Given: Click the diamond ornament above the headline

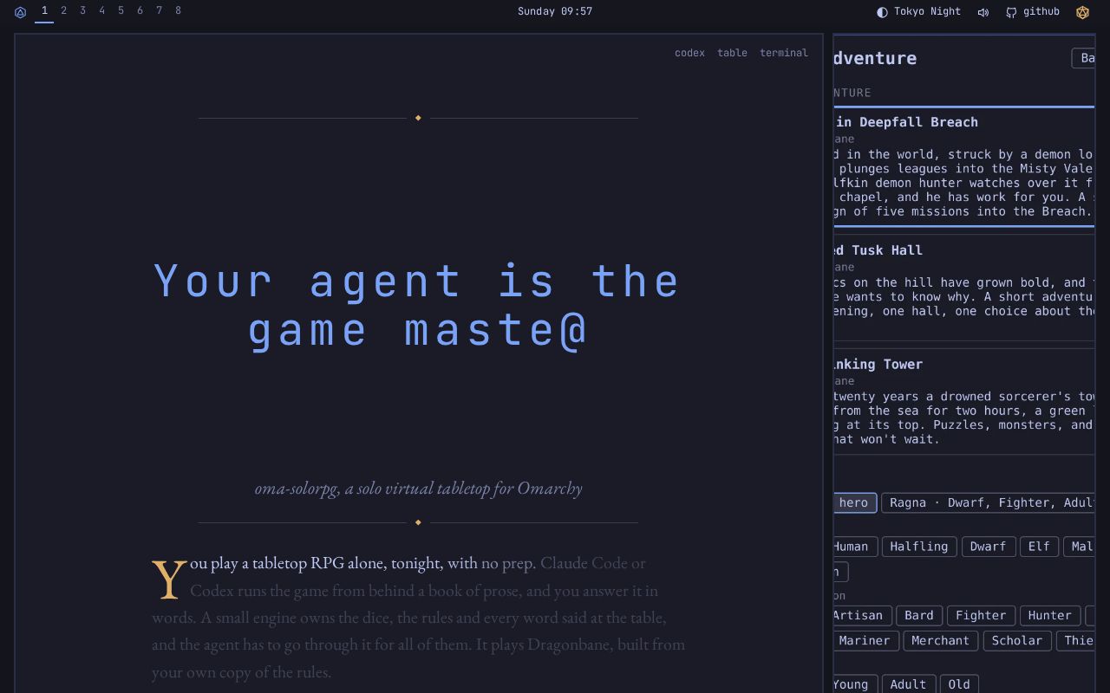Looking at the screenshot, I should [418, 118].
